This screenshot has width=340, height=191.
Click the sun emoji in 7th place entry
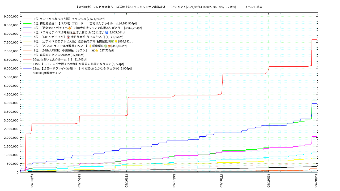(x=90, y=46)
